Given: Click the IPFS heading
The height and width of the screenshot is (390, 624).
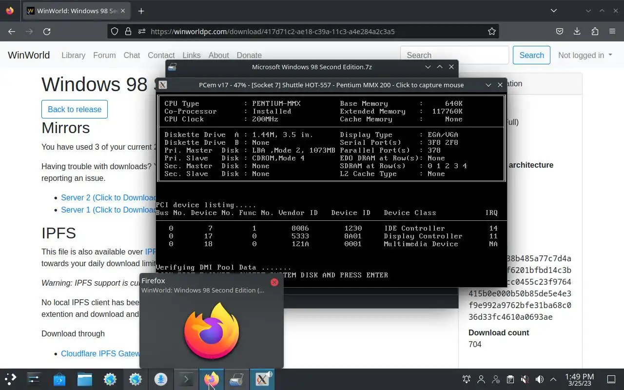Looking at the screenshot, I should [x=58, y=233].
